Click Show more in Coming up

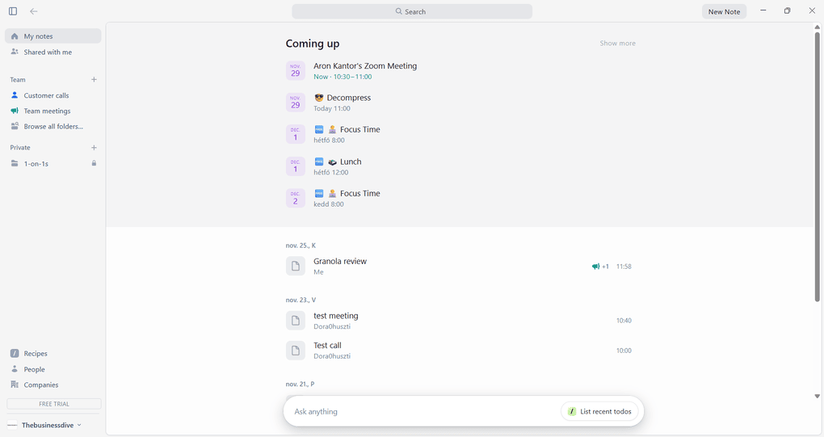[617, 43]
